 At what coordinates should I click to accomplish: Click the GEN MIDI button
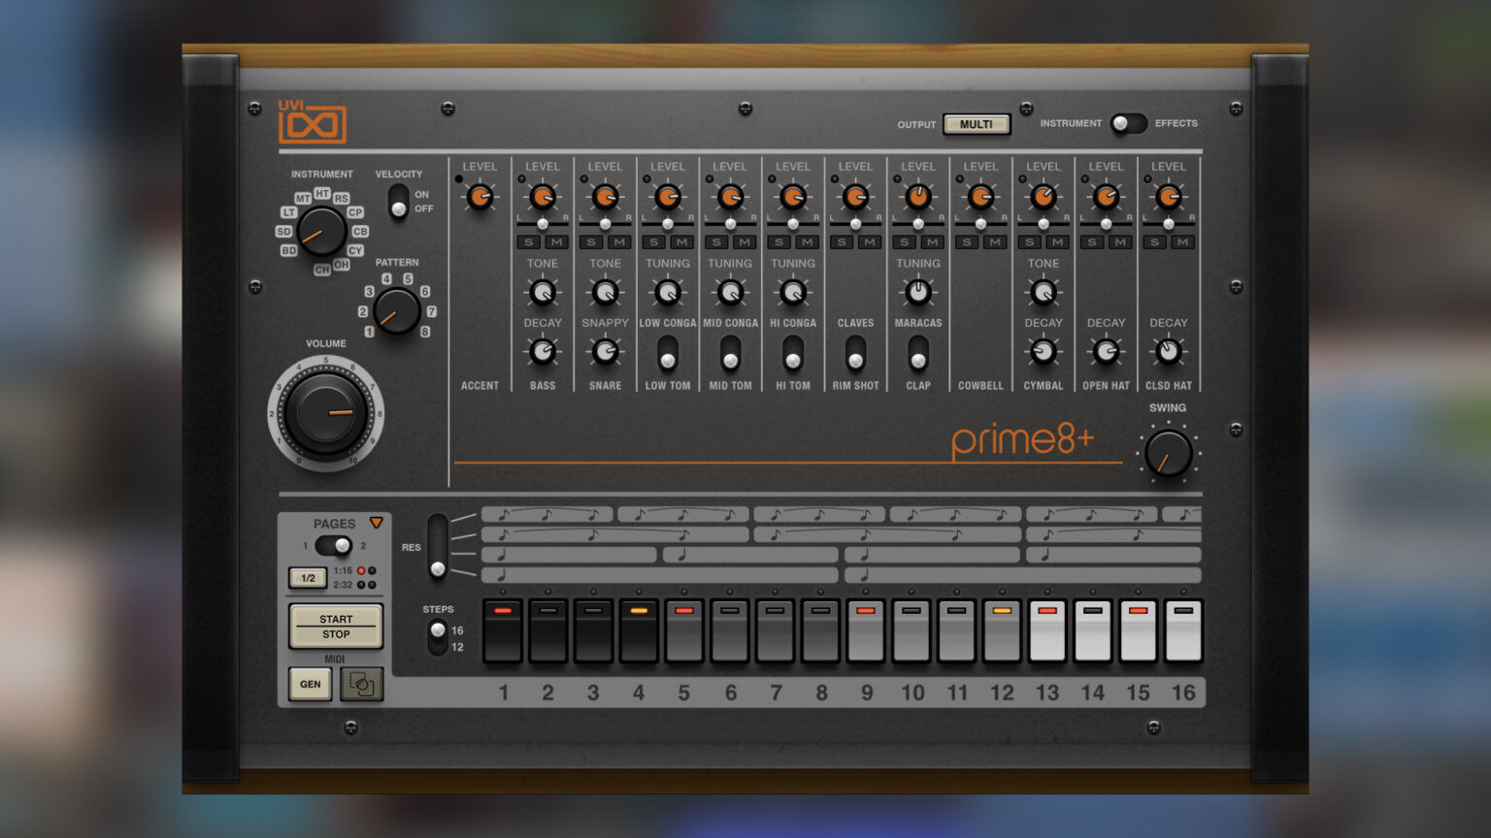click(x=312, y=684)
